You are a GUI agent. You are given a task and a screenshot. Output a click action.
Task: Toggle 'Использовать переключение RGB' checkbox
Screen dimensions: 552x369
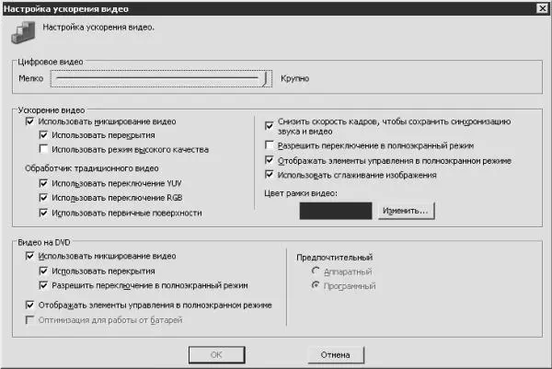pyautogui.click(x=45, y=199)
